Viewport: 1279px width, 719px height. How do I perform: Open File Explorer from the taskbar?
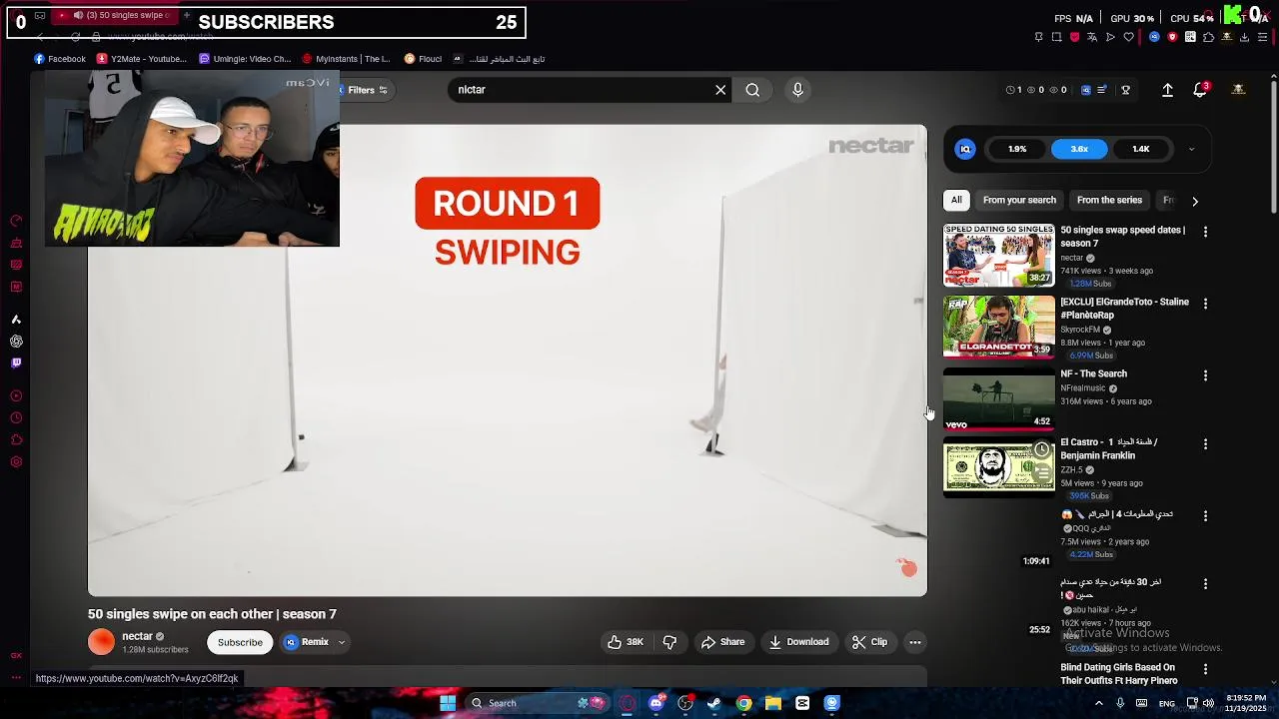772,703
